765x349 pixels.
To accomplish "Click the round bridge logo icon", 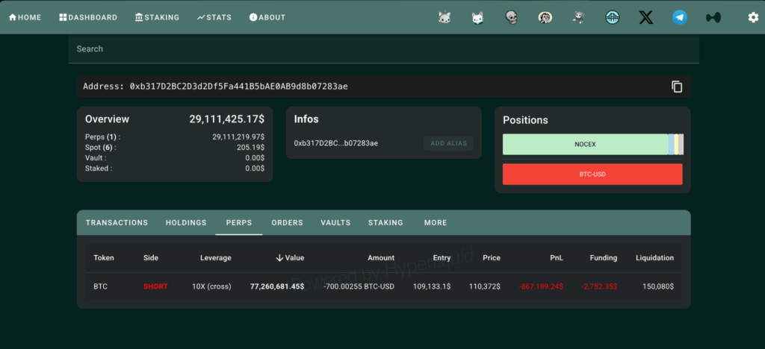I will [612, 17].
